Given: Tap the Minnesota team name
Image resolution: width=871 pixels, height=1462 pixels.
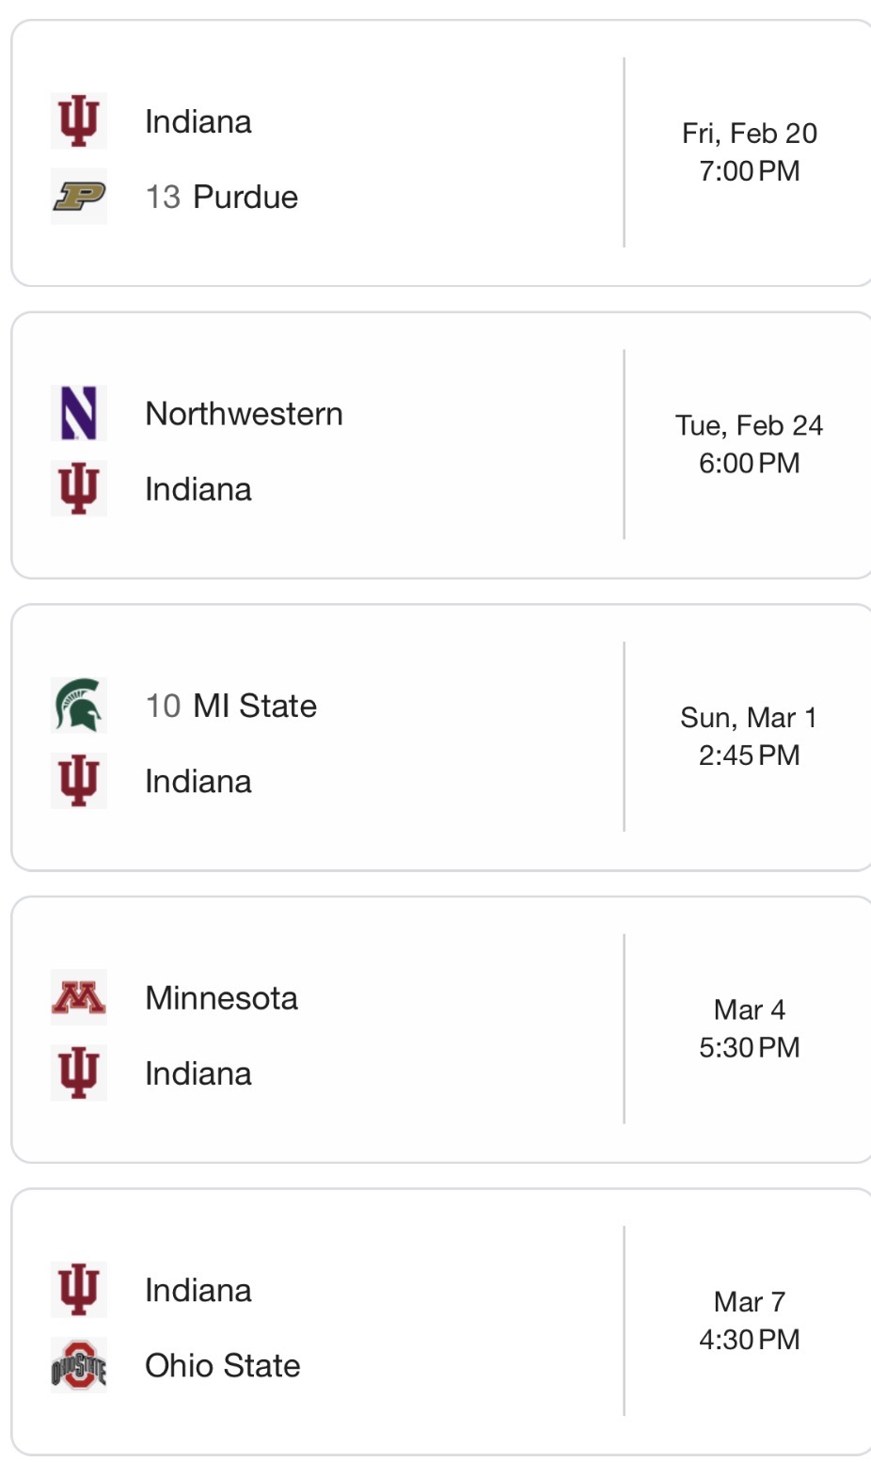Looking at the screenshot, I should click(x=221, y=998).
